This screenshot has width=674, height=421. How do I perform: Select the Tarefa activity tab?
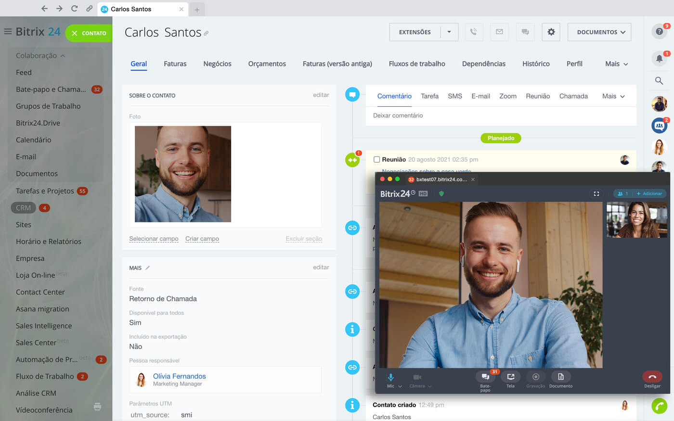(429, 96)
